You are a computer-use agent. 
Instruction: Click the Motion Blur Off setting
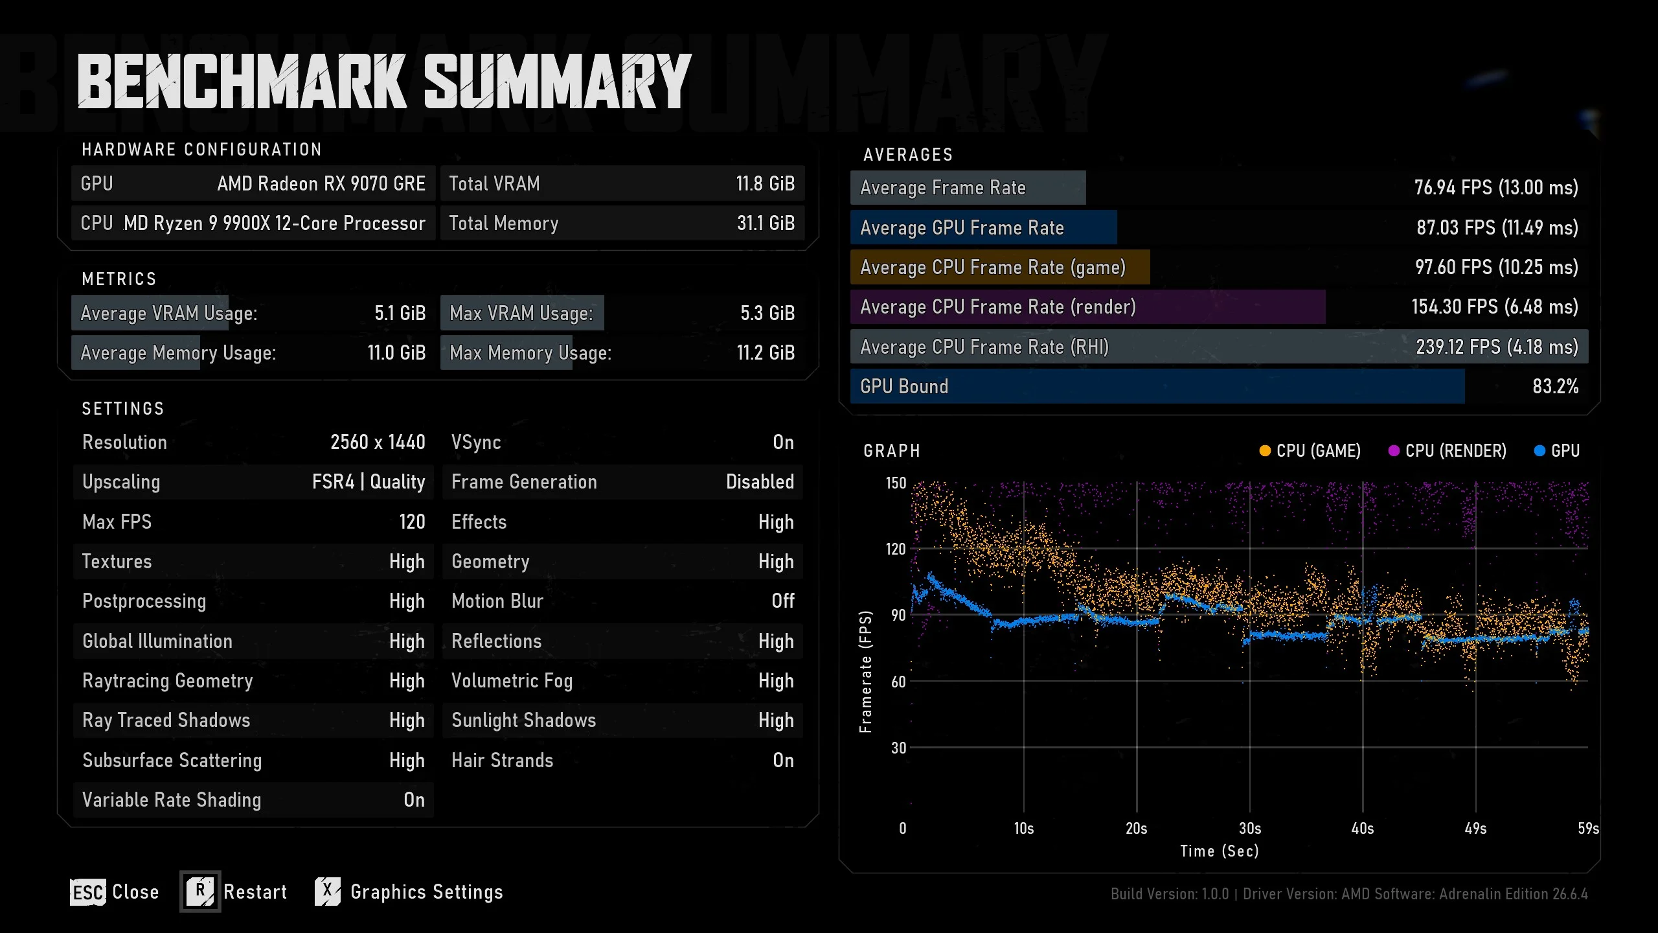622,601
